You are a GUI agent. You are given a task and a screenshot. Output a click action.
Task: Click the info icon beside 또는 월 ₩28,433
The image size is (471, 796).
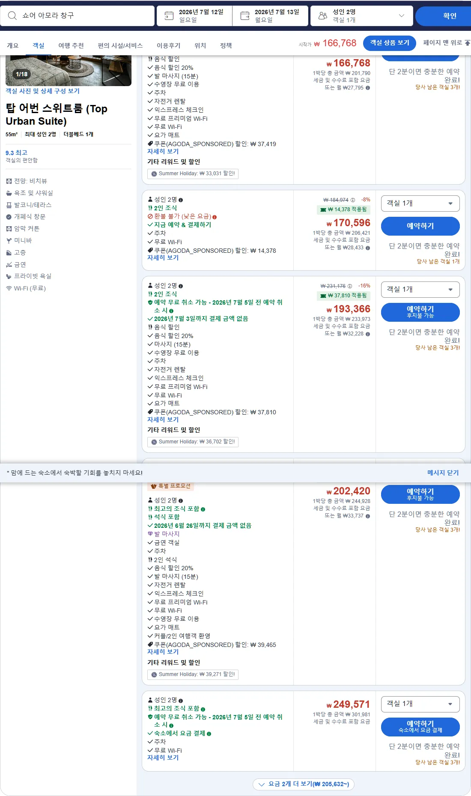pos(368,248)
